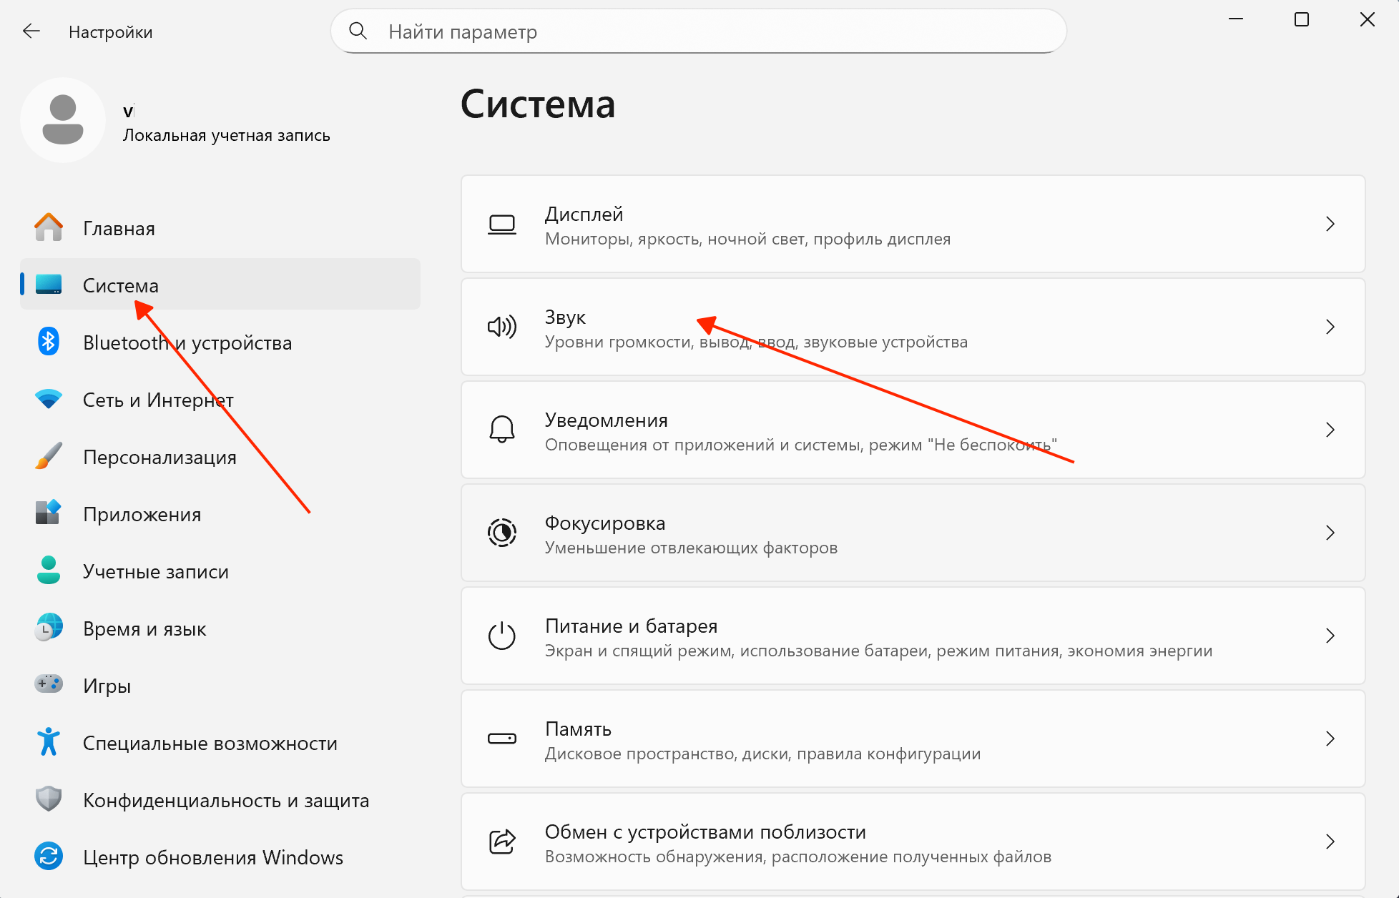Screen dimensions: 1399x898
Task: Open Время и язык section
Action: (x=220, y=628)
